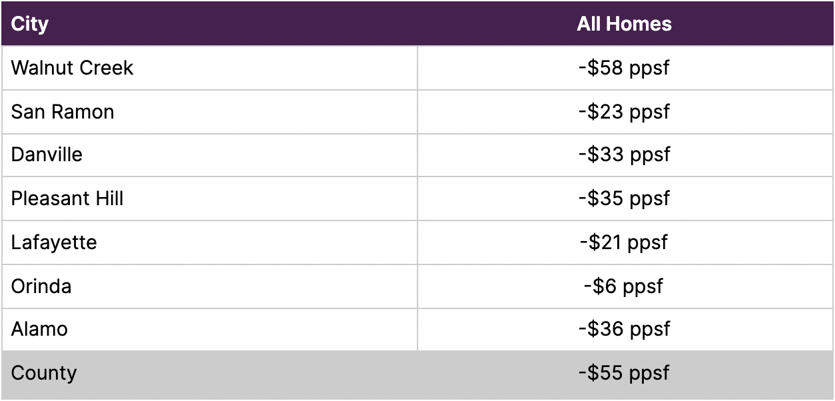Viewport: 835px width, 401px height.
Task: Click the -$21 ppsf value
Action: (624, 242)
